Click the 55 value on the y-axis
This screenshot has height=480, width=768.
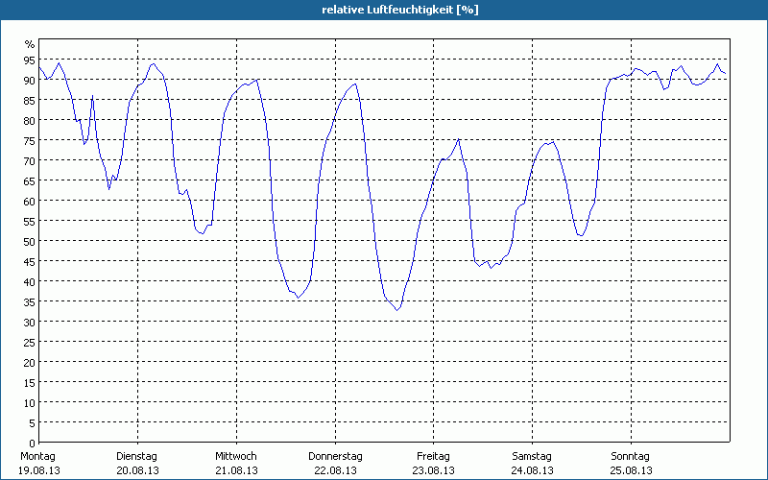point(30,222)
